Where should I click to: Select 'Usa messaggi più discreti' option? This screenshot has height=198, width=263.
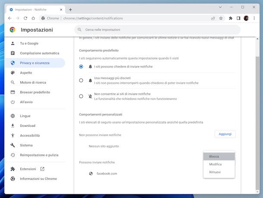click(81, 80)
